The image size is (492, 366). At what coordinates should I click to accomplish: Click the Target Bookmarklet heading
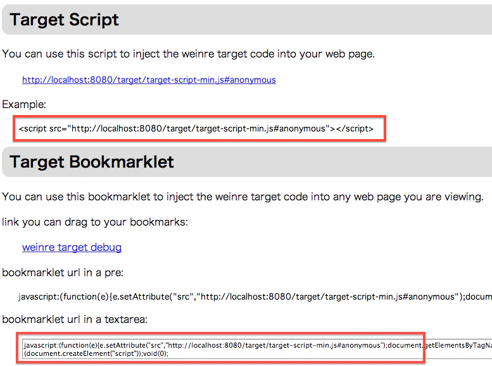point(91,162)
